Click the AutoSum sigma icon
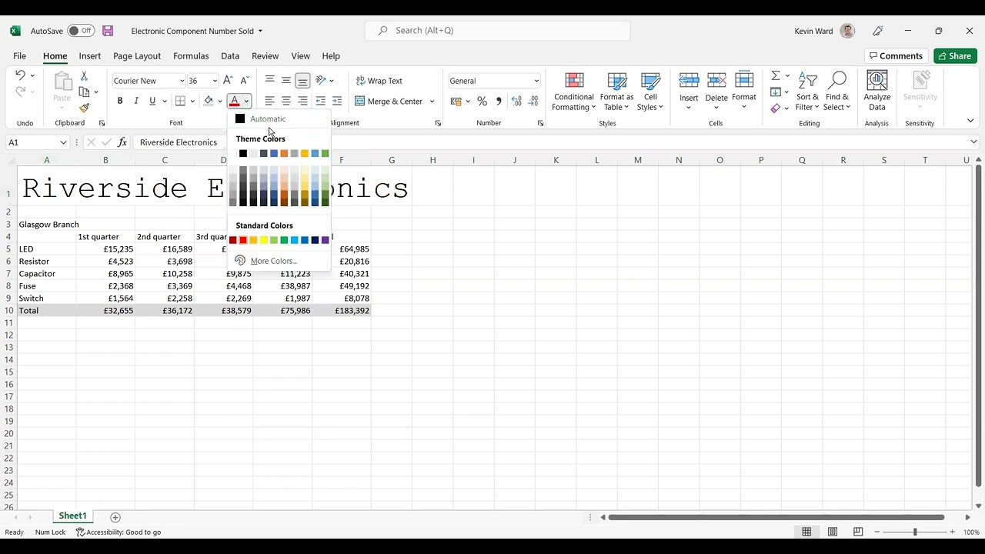Screen dimensions: 985x554 (x=776, y=75)
